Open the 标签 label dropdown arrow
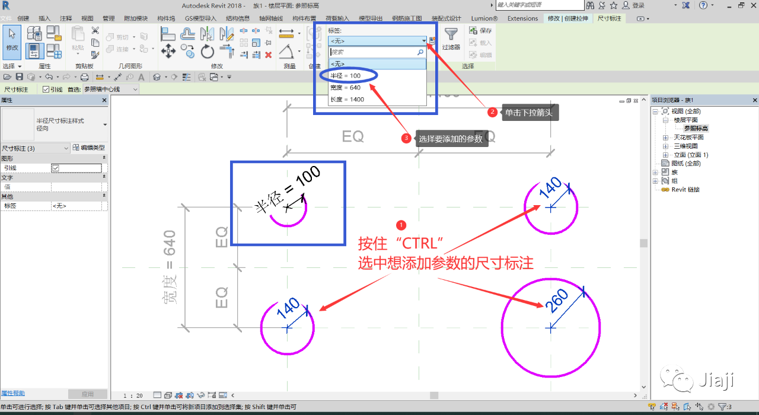 pos(423,41)
